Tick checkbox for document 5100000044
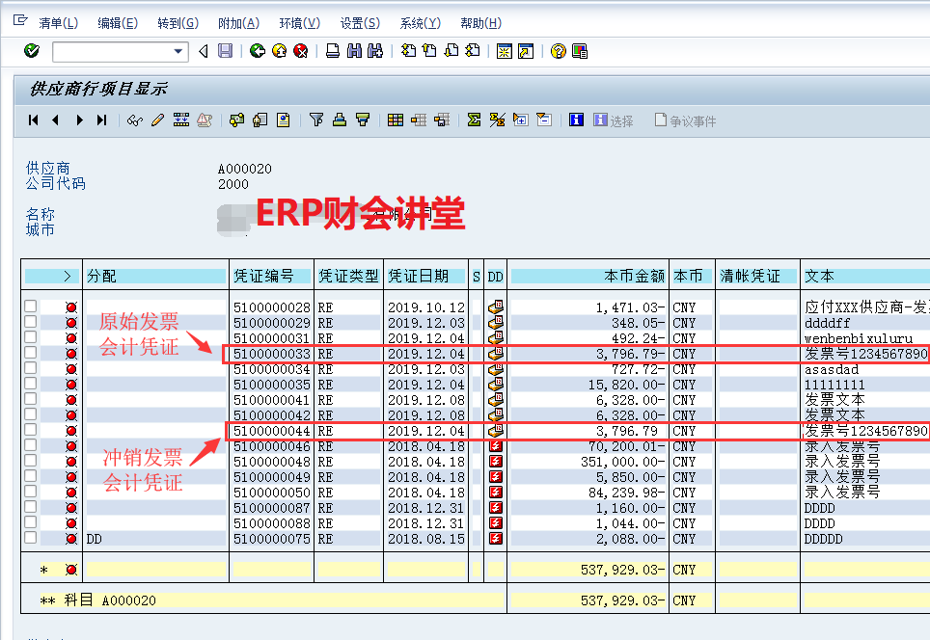 [31, 430]
